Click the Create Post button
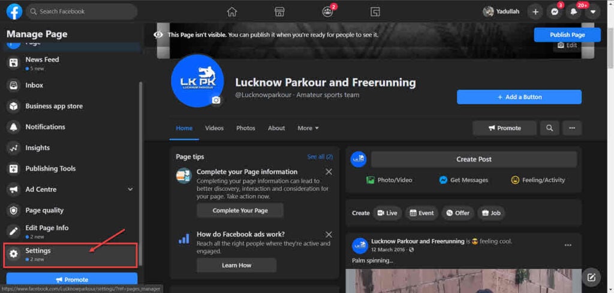This screenshot has width=614, height=293. (474, 159)
